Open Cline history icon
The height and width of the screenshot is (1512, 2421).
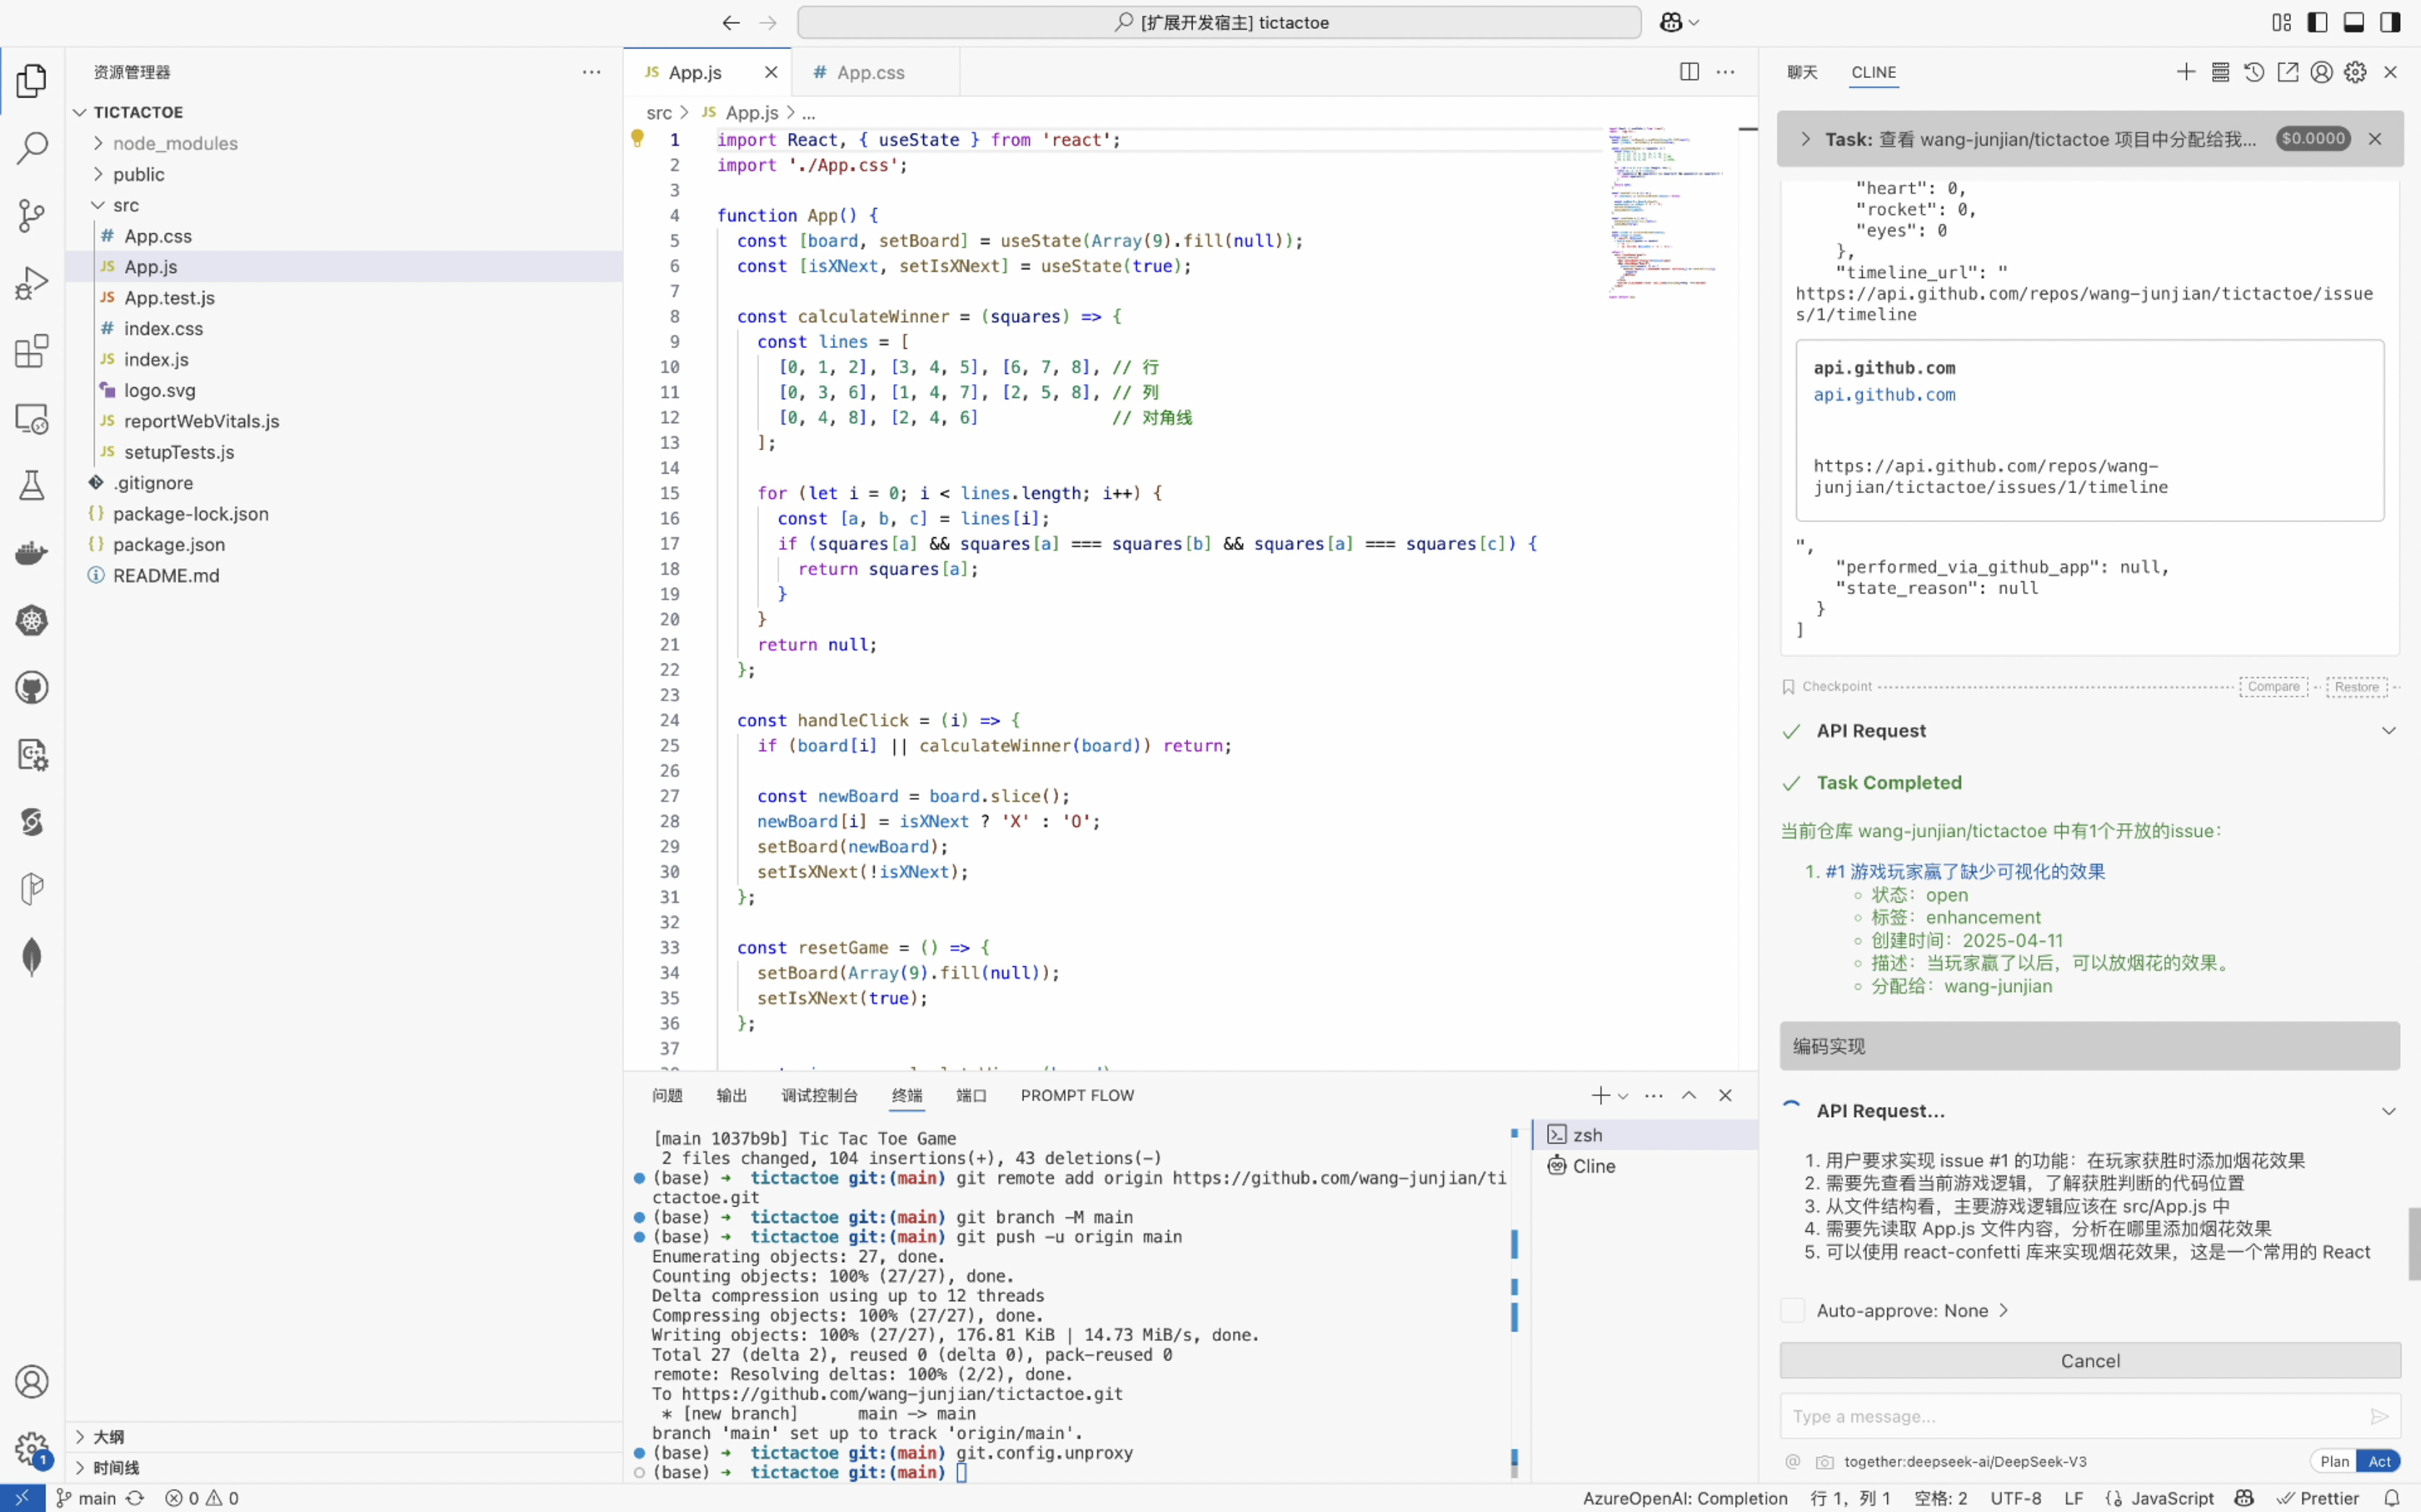click(x=2254, y=72)
